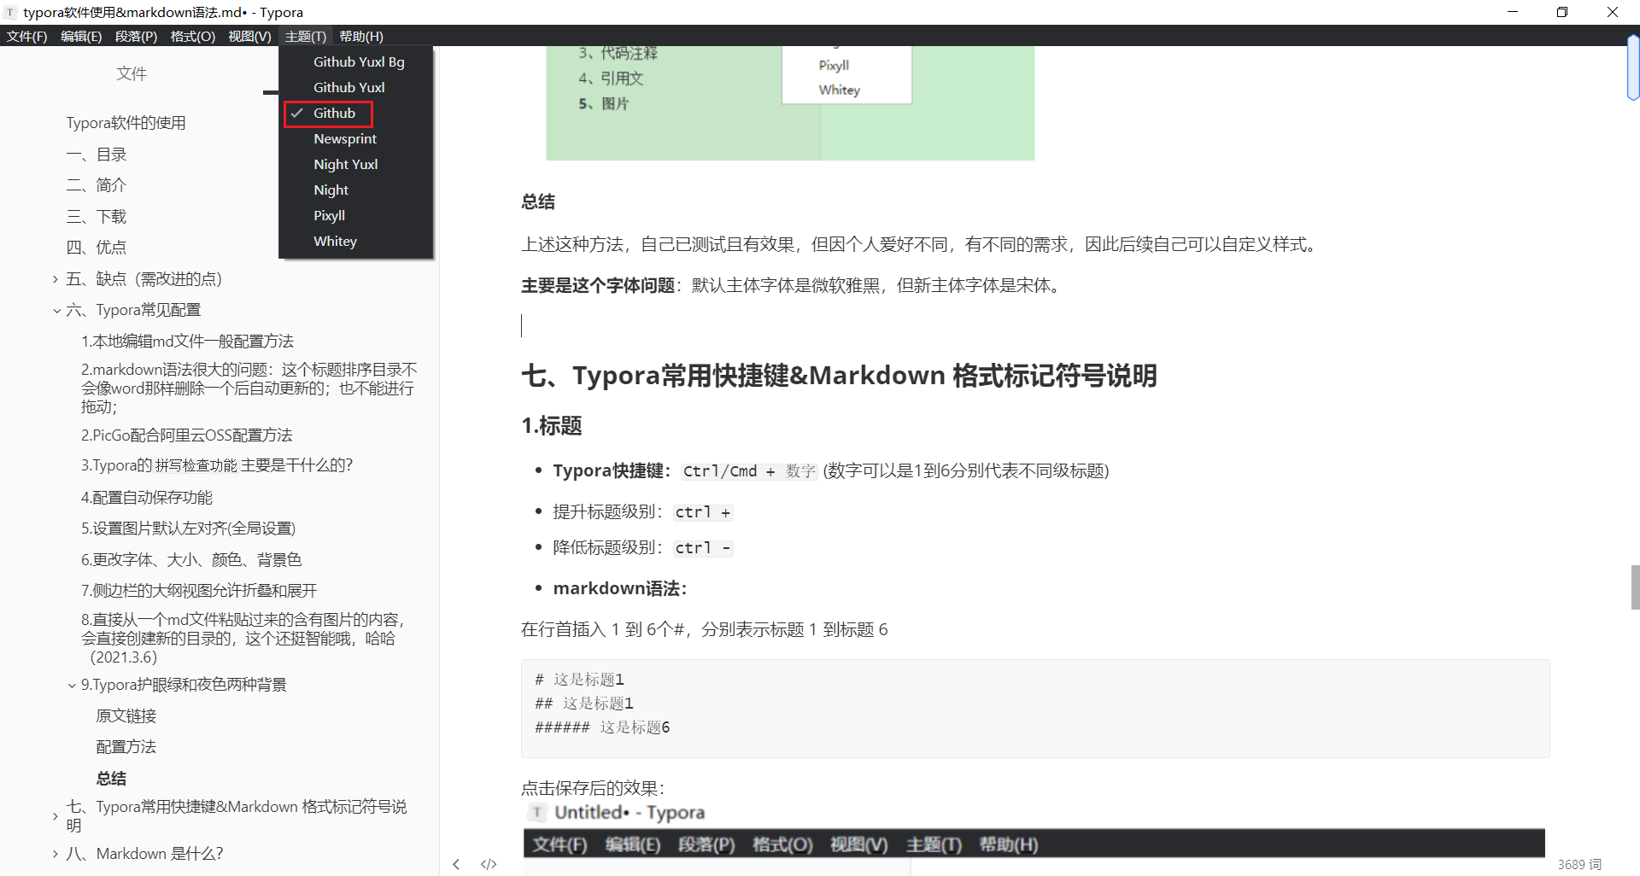Go to 3.Typora的拼写检查功能 outline entry
Screen dimensions: 1640x876
coord(216,465)
